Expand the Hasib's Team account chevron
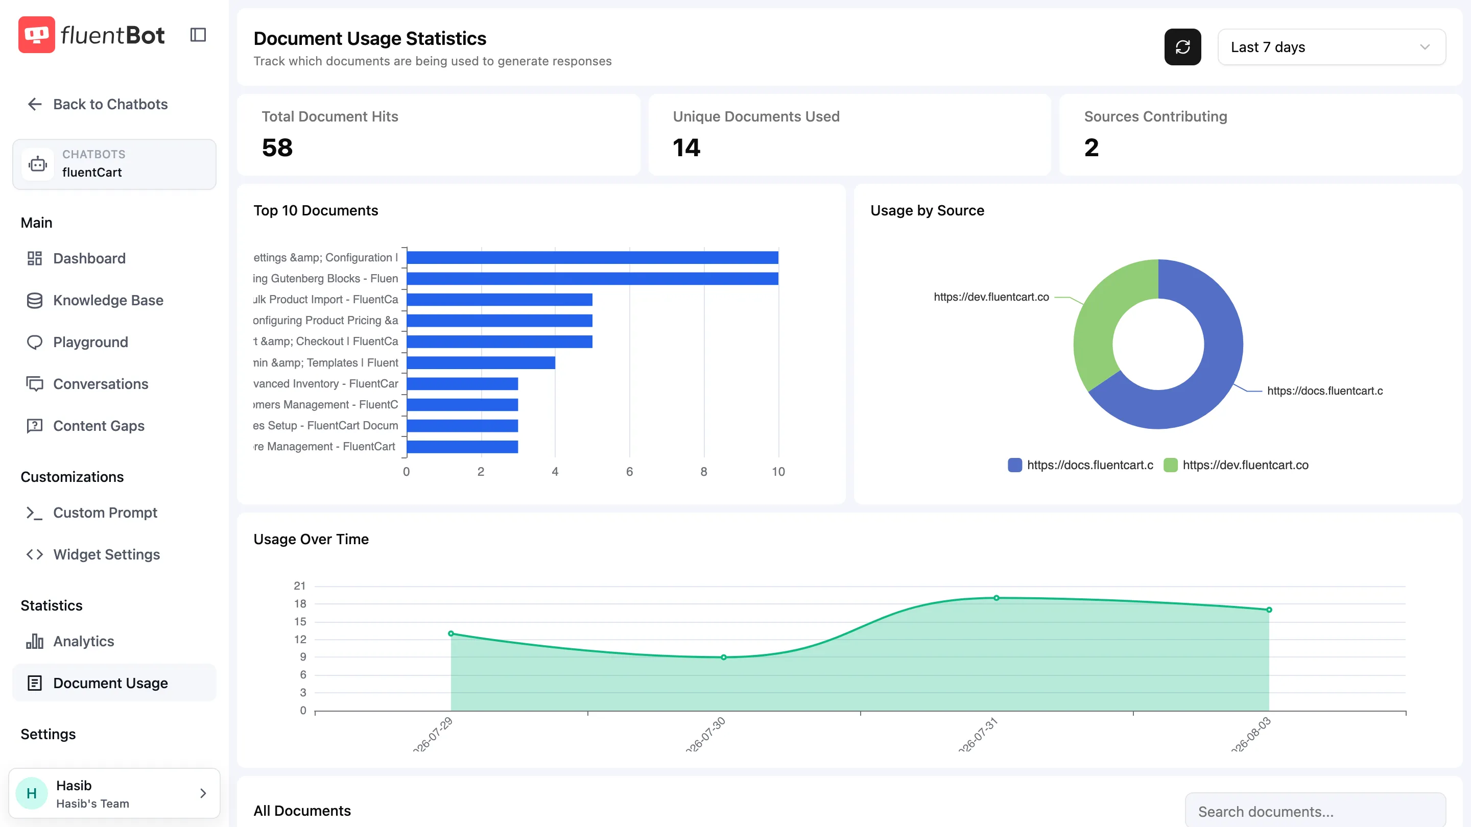This screenshot has width=1471, height=827. [203, 793]
